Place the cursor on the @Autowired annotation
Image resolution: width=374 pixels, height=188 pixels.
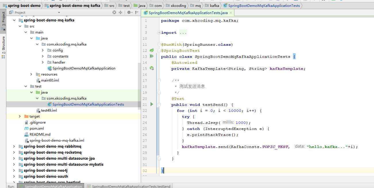click(x=184, y=63)
